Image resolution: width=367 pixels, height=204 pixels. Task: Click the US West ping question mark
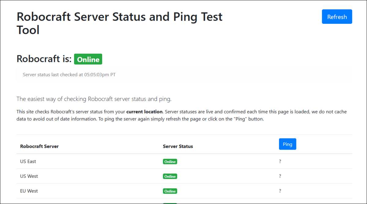pos(280,176)
